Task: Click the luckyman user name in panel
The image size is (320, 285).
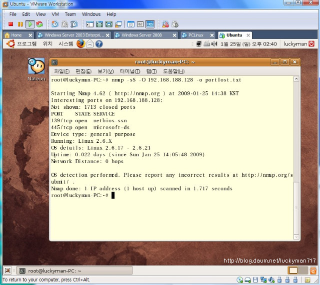Action: pyautogui.click(x=295, y=44)
